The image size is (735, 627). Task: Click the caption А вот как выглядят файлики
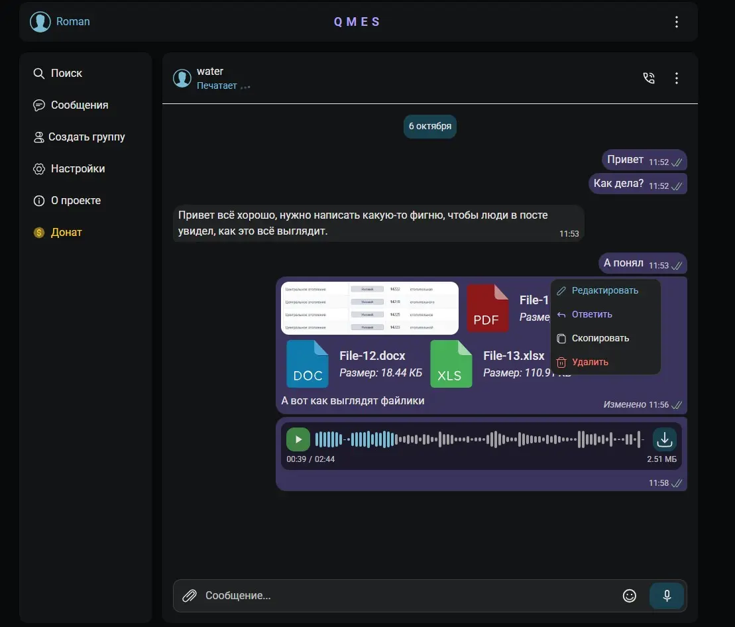[x=353, y=401]
